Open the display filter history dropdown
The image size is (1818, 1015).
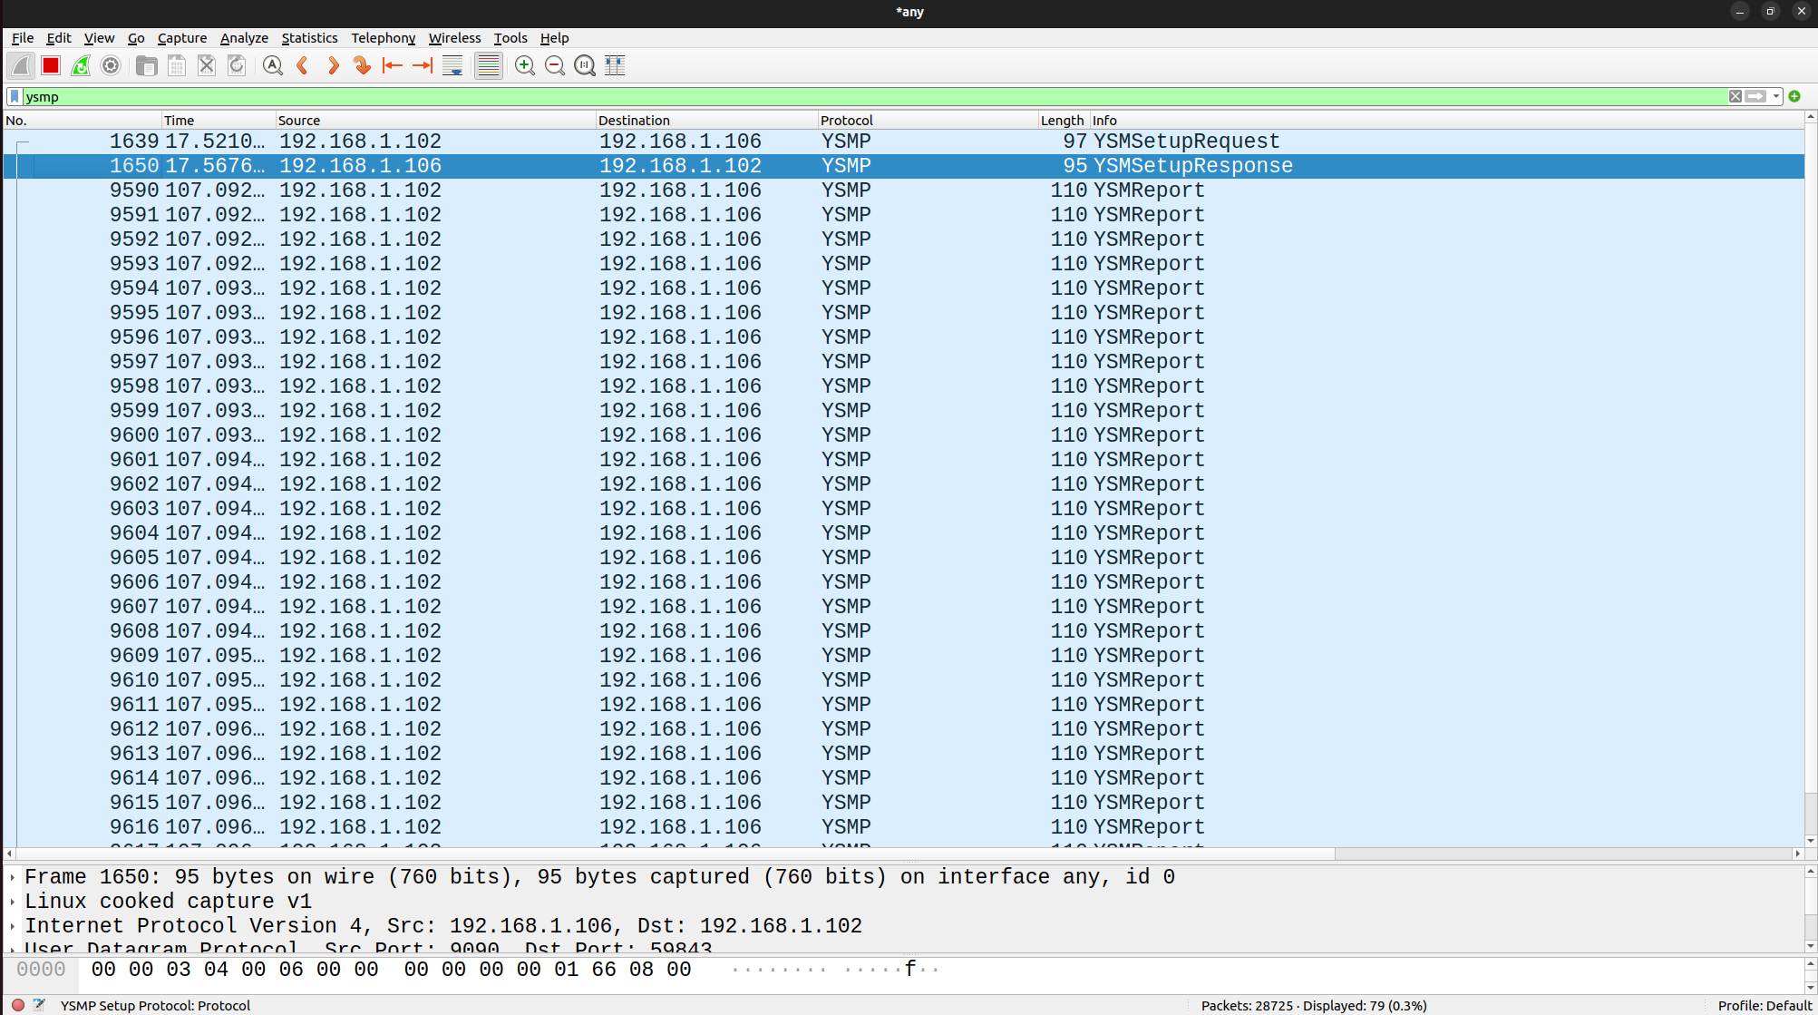pyautogui.click(x=1776, y=96)
